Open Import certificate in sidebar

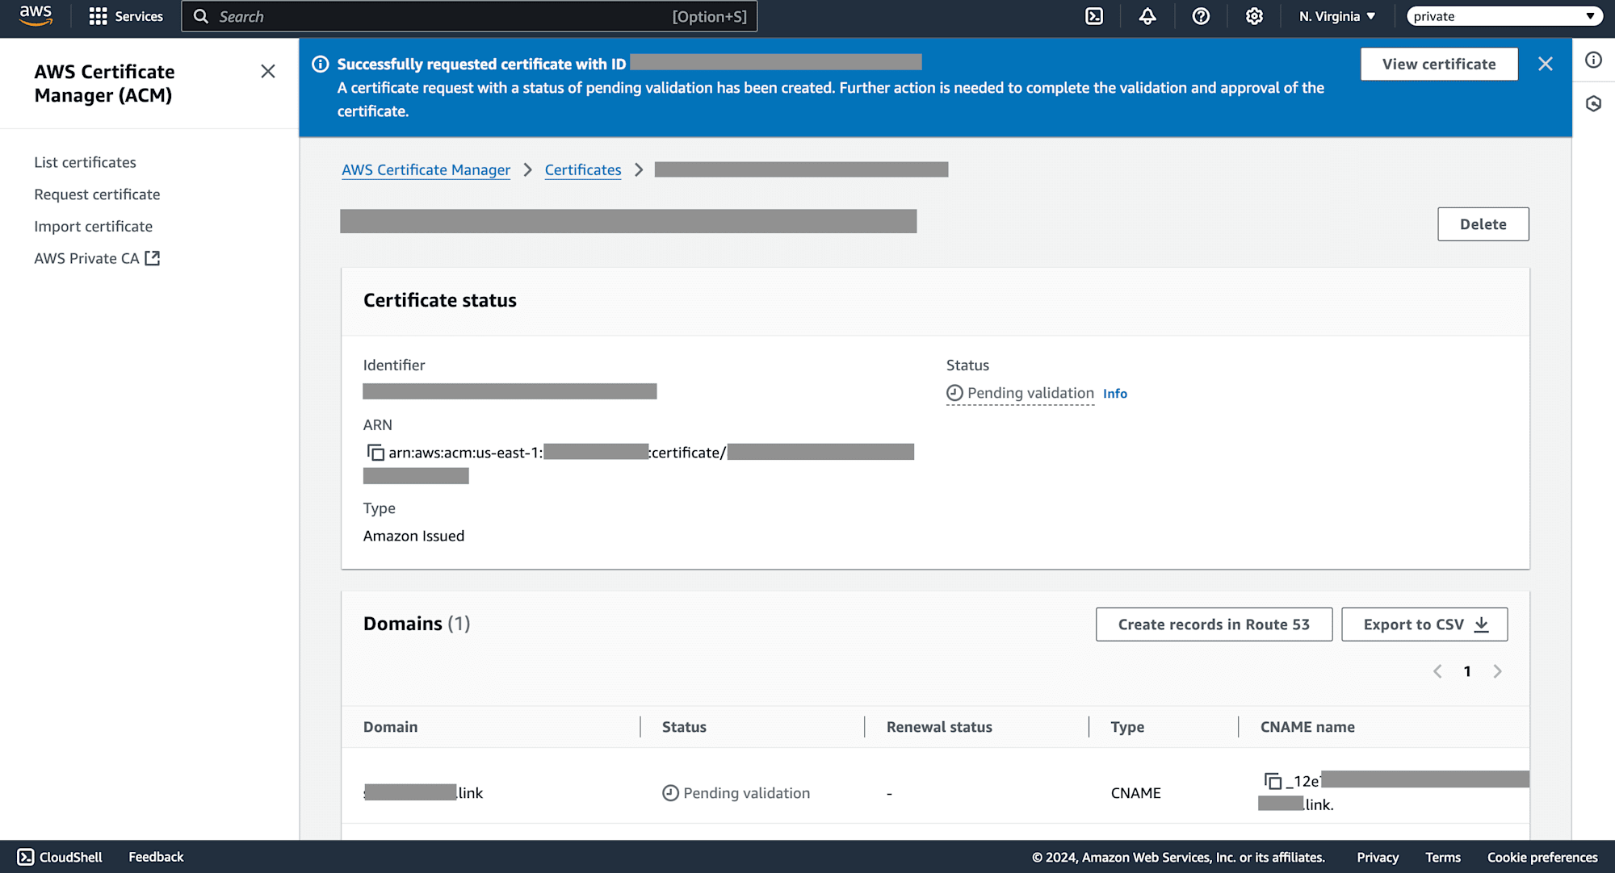coord(93,227)
